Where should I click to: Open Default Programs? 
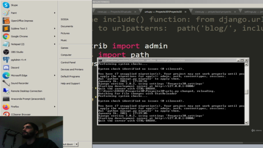click(x=70, y=76)
